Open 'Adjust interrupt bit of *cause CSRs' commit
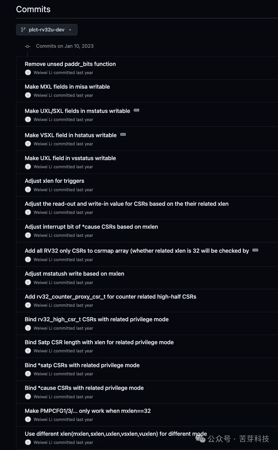 [91, 227]
